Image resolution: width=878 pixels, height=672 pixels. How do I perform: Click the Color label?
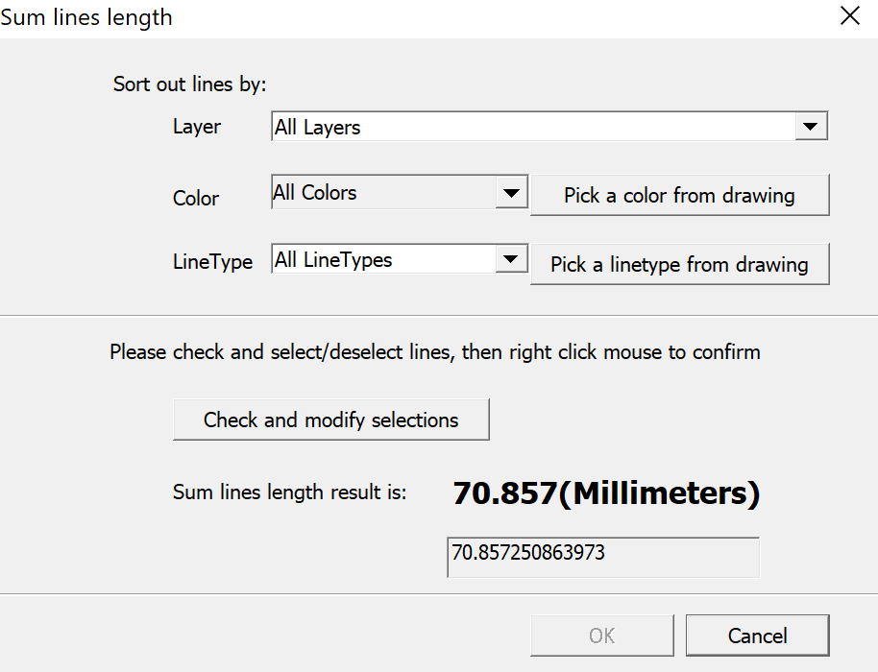pyautogui.click(x=196, y=198)
